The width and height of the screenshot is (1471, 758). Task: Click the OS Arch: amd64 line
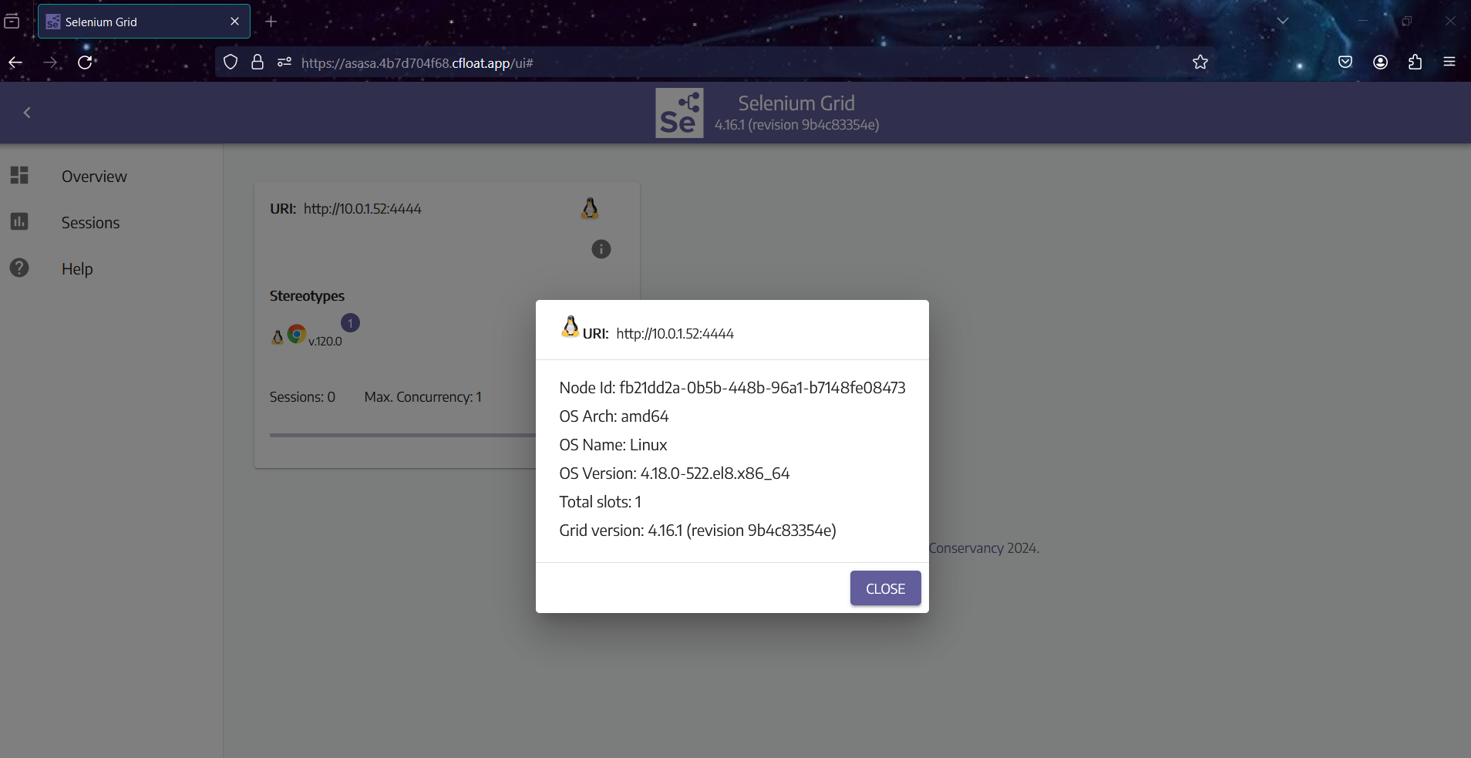[614, 416]
